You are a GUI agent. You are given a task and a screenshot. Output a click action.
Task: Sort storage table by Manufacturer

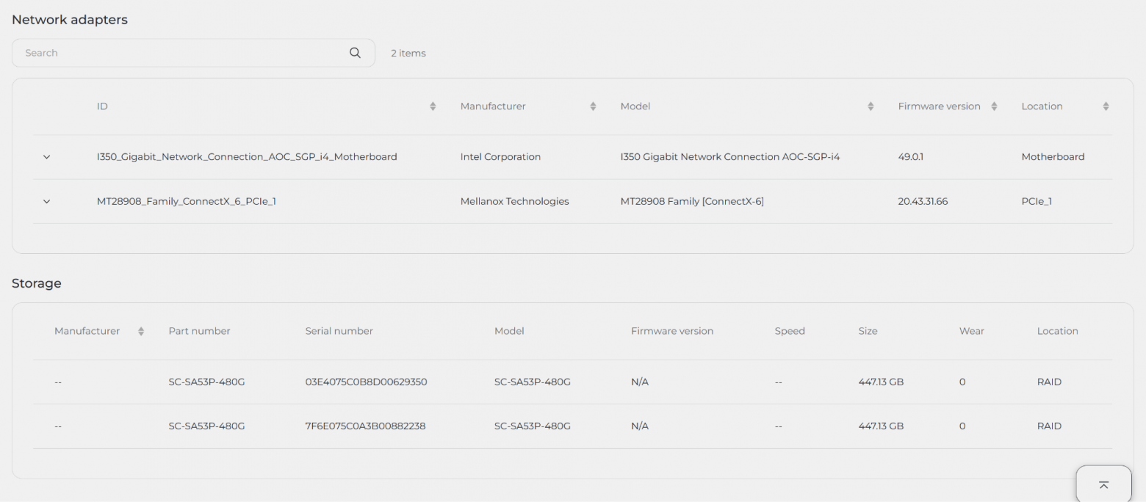tap(141, 331)
